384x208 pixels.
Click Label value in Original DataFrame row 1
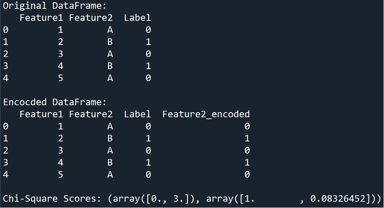click(x=148, y=42)
